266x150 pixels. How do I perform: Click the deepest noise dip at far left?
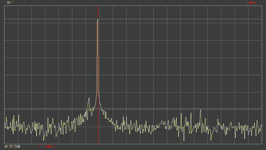pos(44,140)
